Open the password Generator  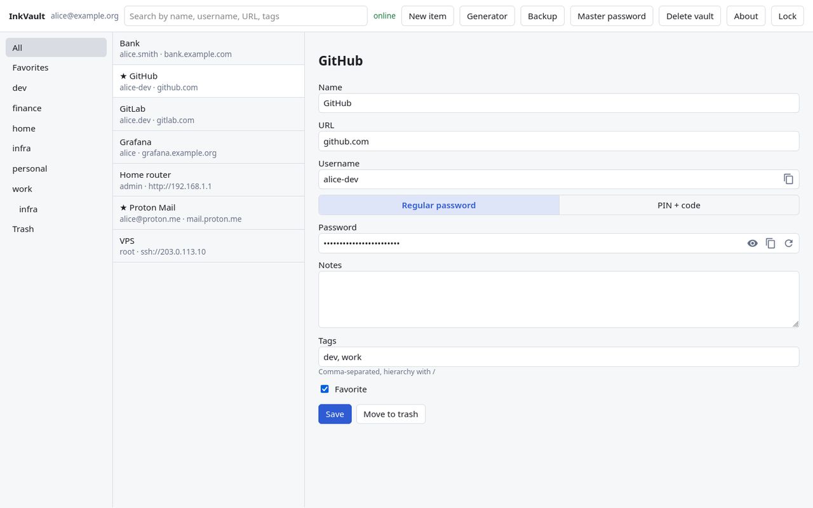[x=487, y=16]
